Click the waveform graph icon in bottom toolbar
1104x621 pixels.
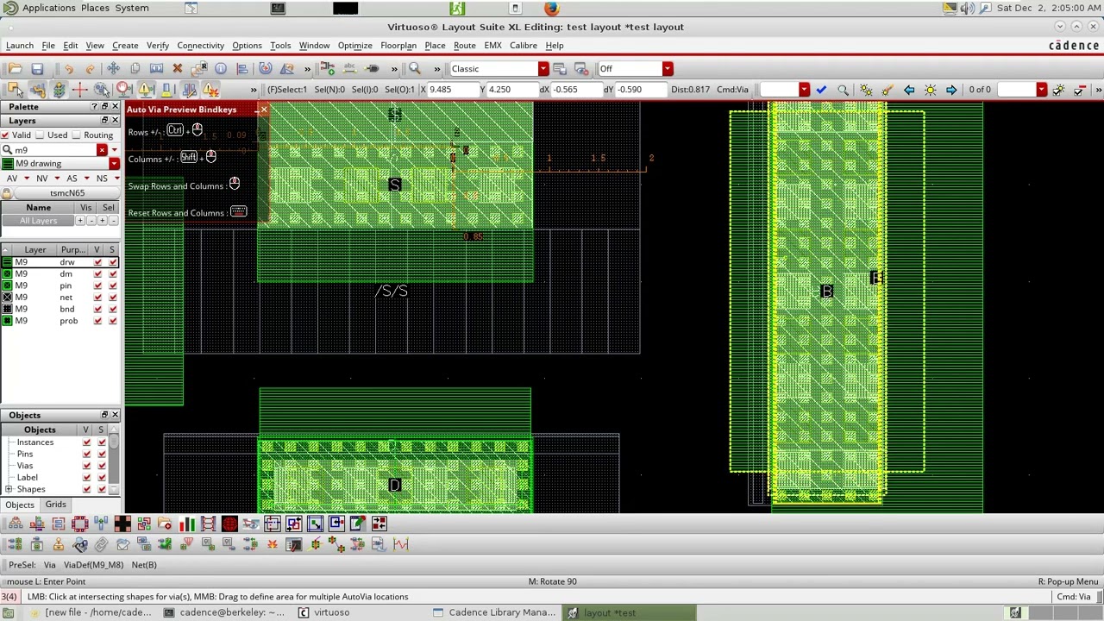[401, 544]
